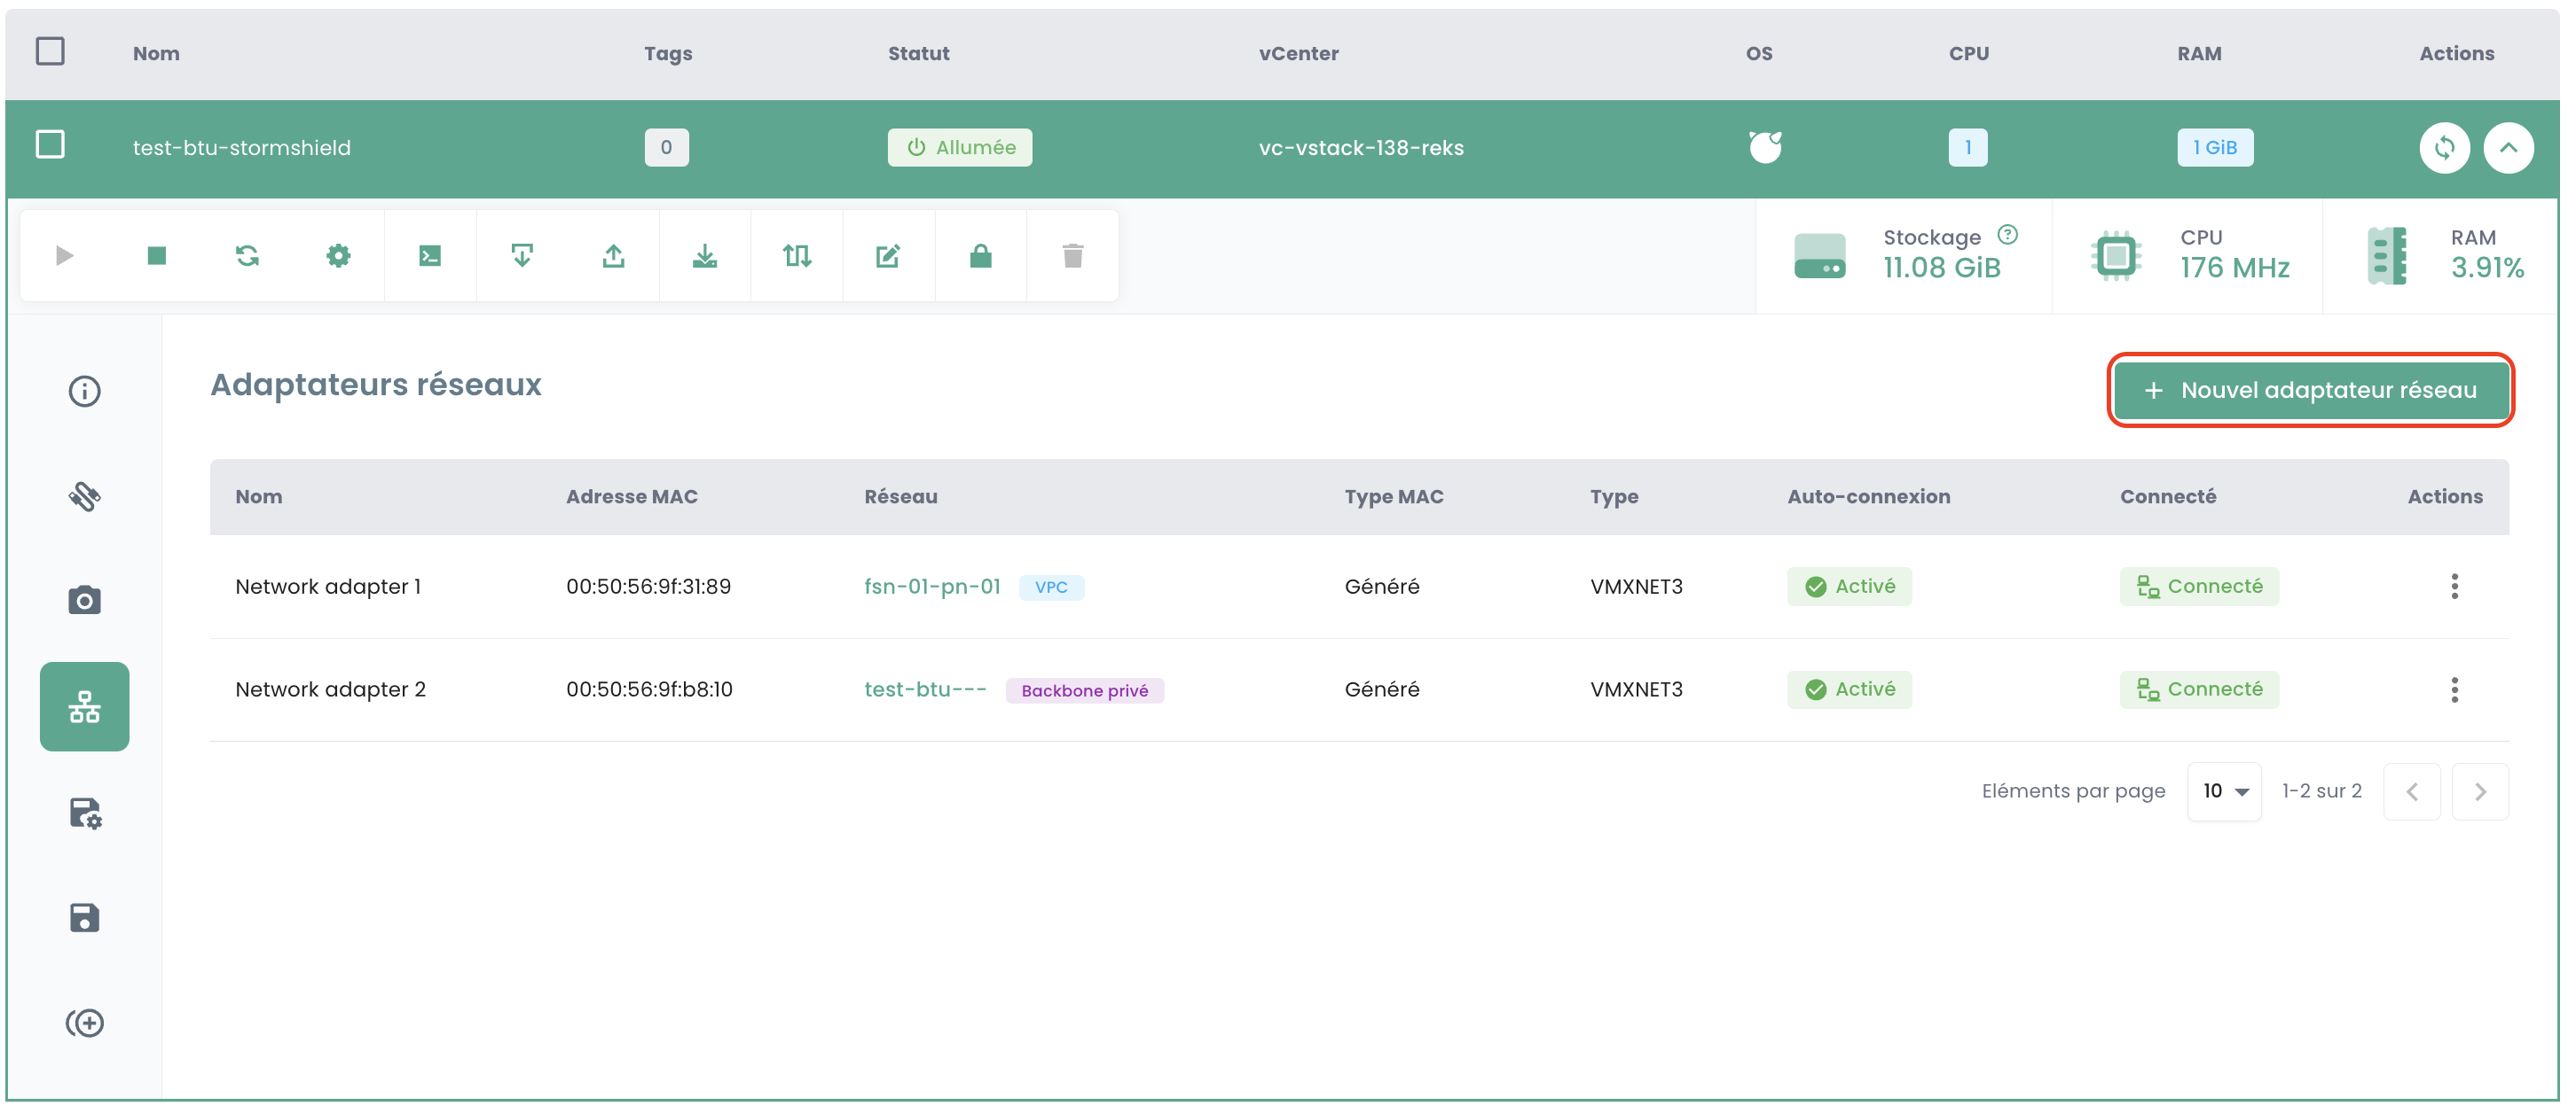The image size is (2576, 1113).
Task: Switch to the general information sidebar tab
Action: tap(85, 391)
